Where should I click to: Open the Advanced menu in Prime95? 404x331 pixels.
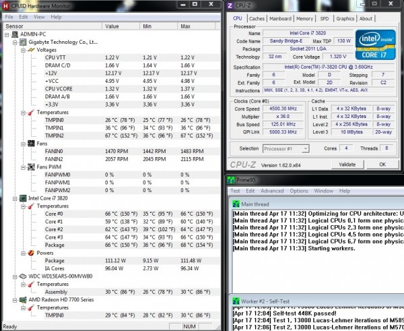pos(272,191)
